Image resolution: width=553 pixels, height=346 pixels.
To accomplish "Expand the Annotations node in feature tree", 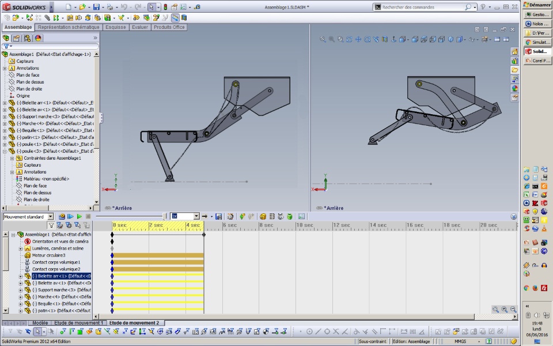I will (5, 68).
